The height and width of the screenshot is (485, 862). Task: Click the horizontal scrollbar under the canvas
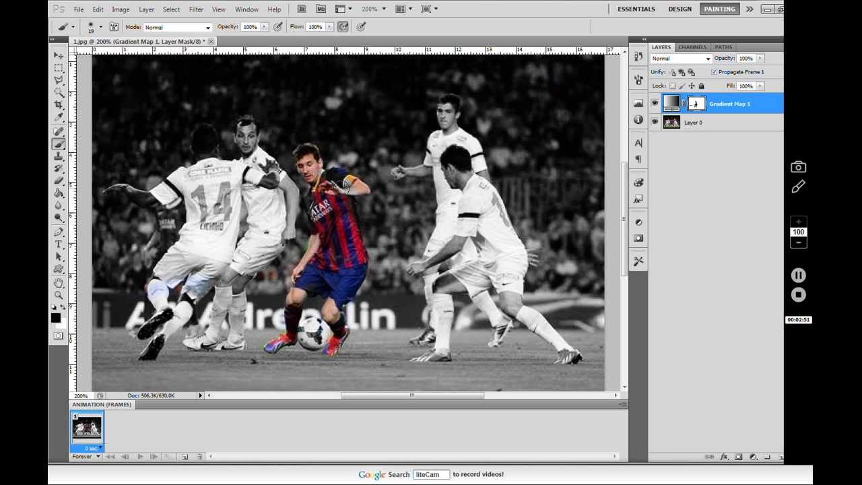click(x=412, y=395)
